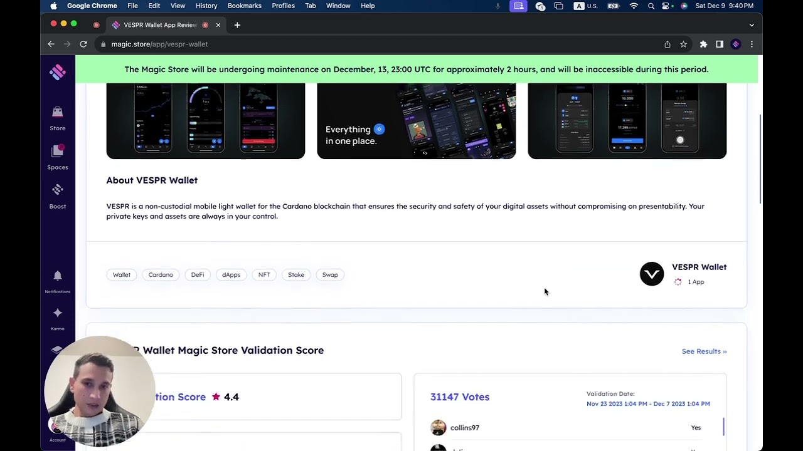Open Chrome extensions puzzle icon
This screenshot has width=803, height=451.
[703, 44]
